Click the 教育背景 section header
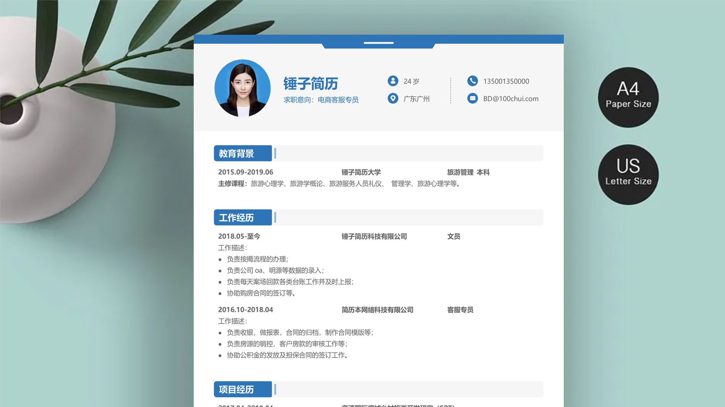 point(243,153)
